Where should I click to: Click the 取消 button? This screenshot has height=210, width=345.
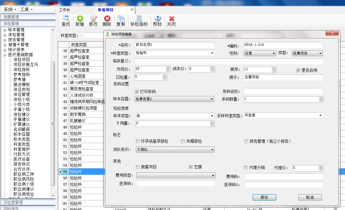coord(310,198)
